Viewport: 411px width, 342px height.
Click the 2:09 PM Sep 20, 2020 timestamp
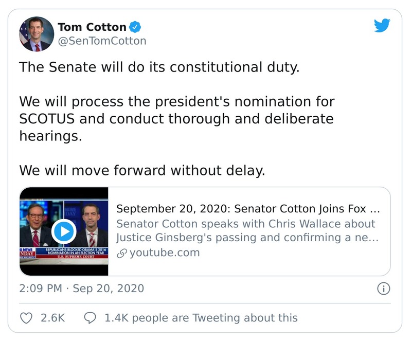tap(82, 289)
